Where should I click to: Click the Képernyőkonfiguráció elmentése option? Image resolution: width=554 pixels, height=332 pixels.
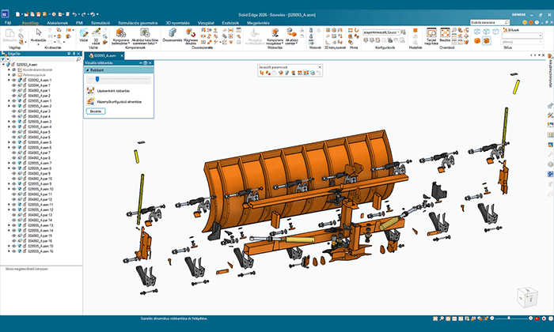tap(119, 102)
